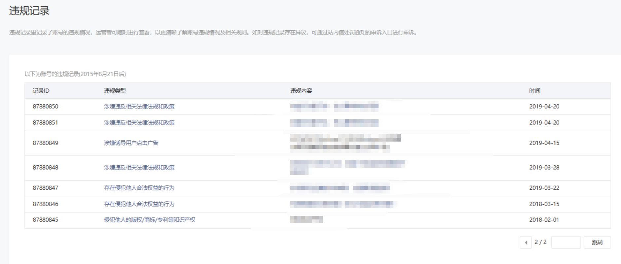621x264 pixels.
Task: Open 存在侵犯他人合法权益的行为 link for record 87880846
Action: coord(139,204)
